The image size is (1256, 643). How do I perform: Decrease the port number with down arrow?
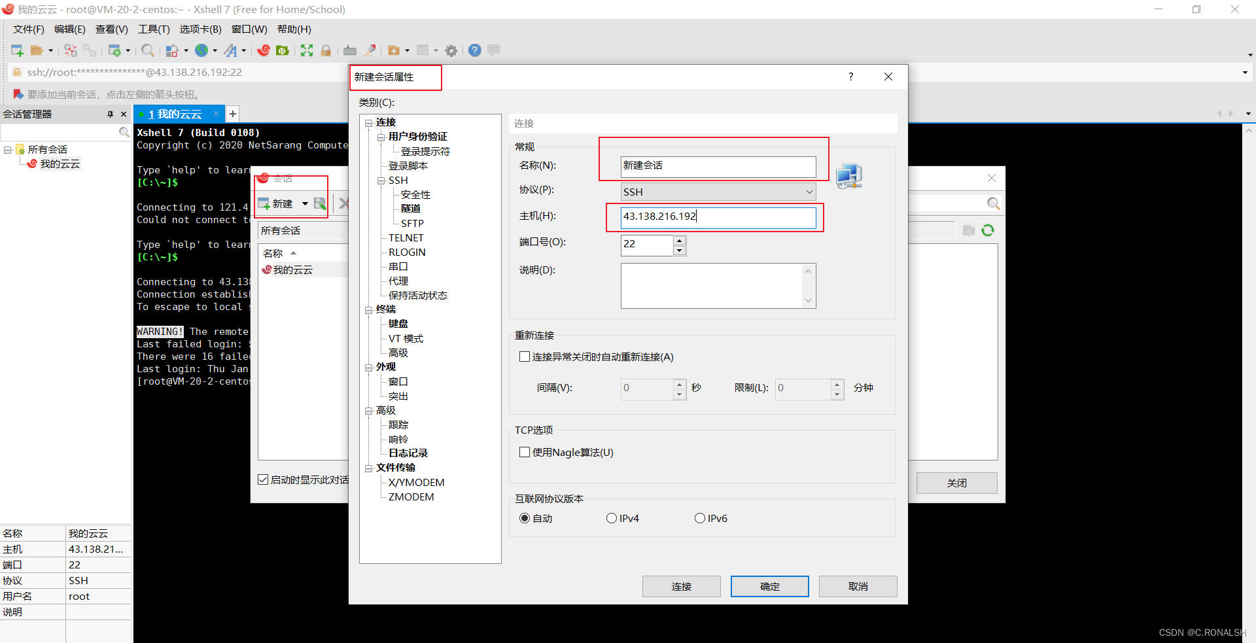(679, 251)
